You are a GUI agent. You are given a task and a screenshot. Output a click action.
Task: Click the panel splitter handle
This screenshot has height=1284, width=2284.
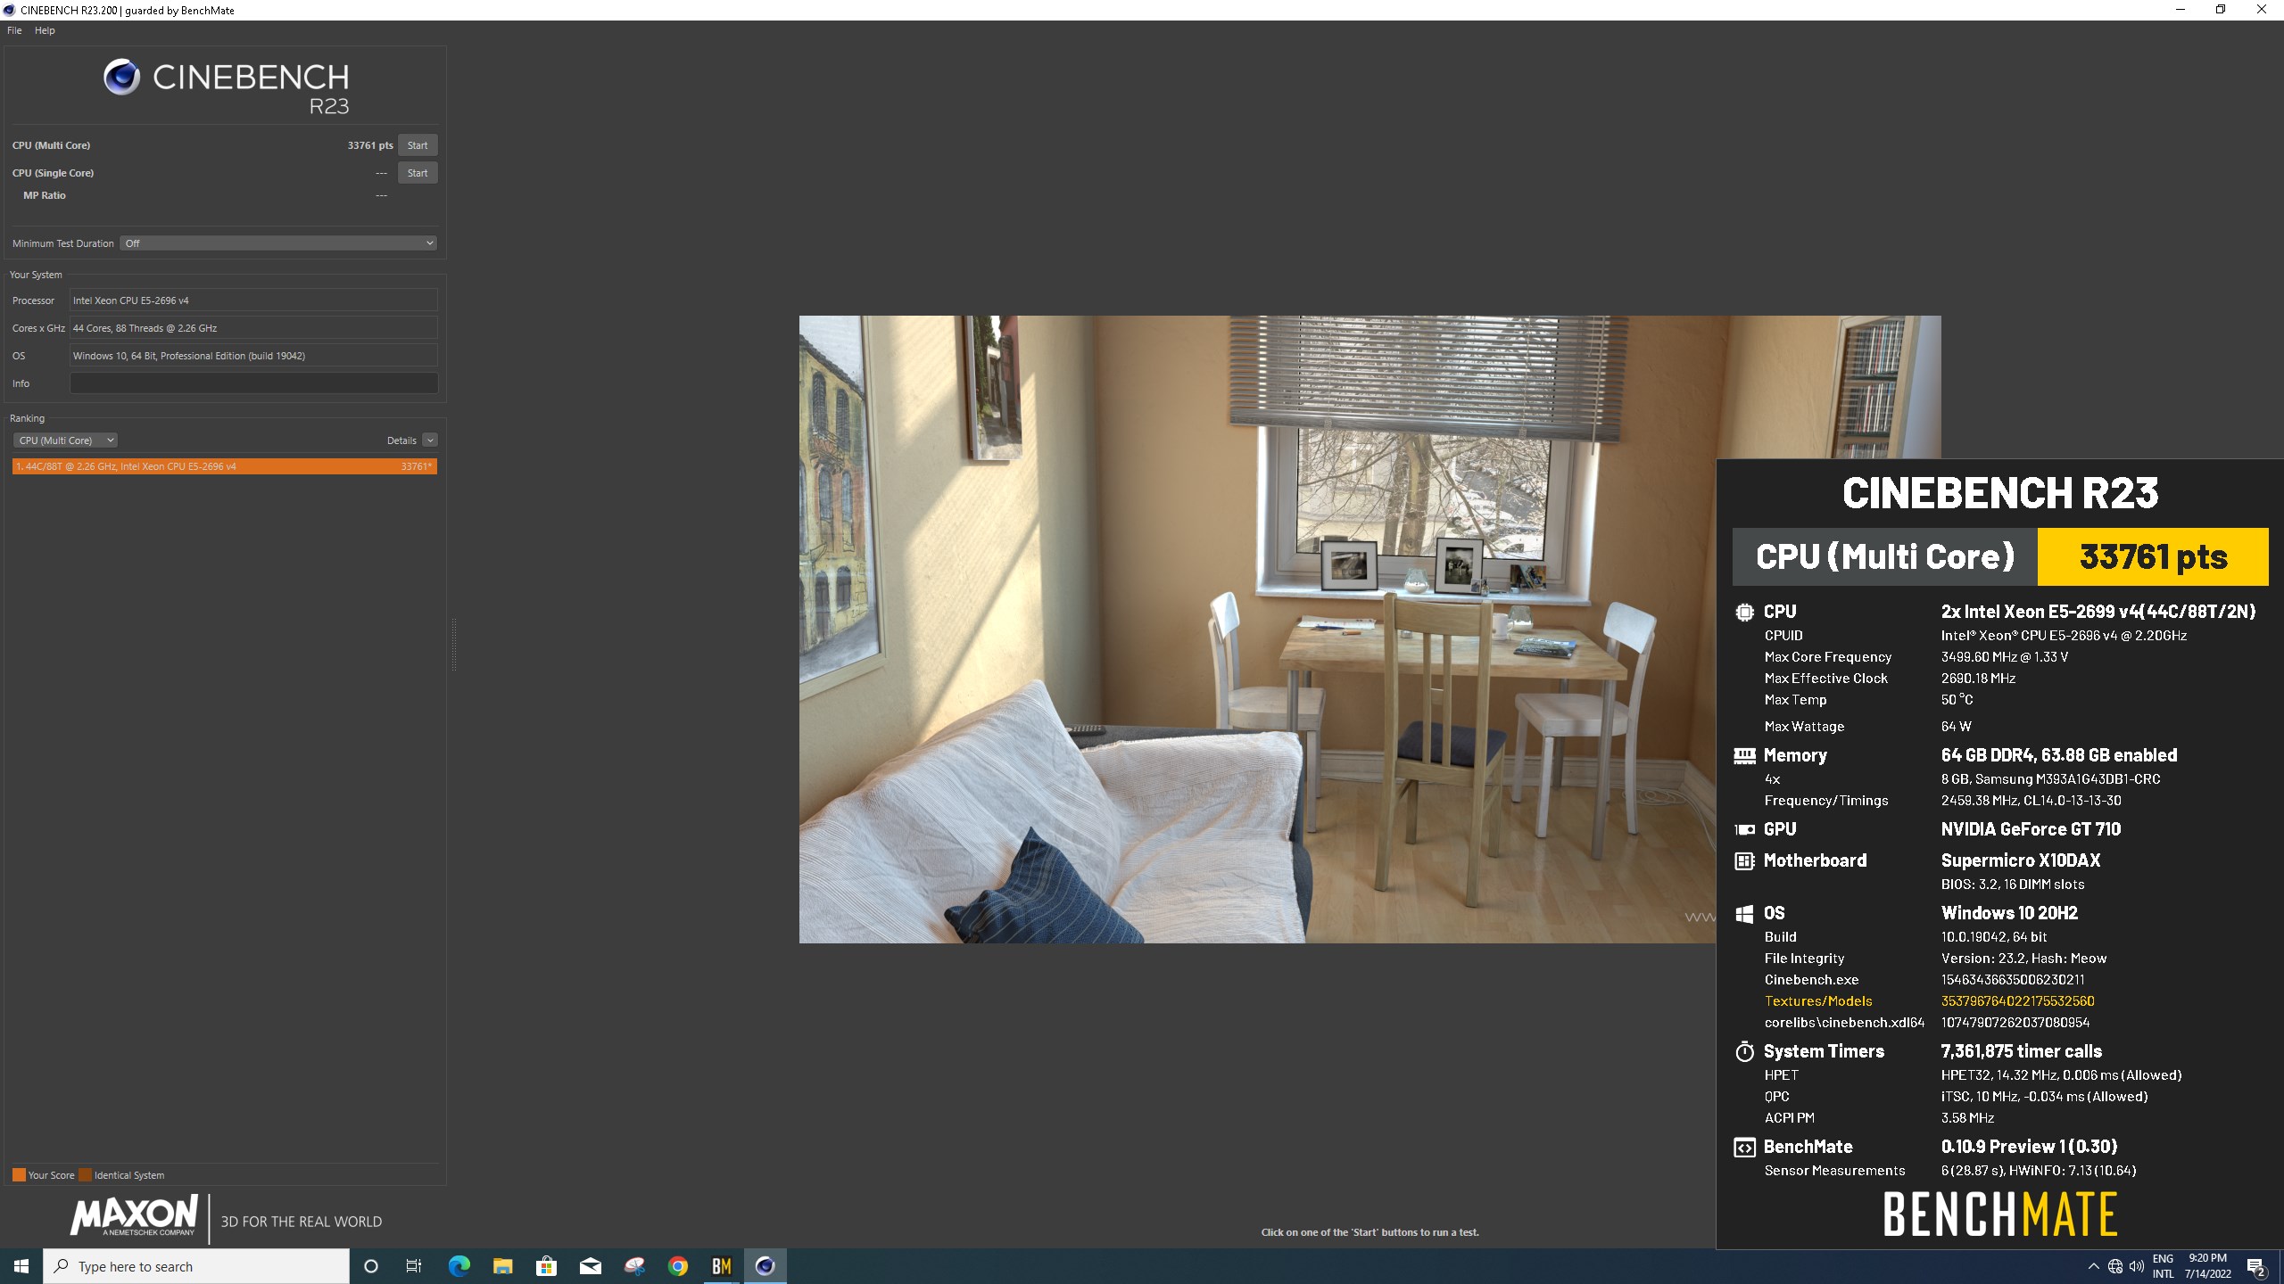click(x=454, y=644)
